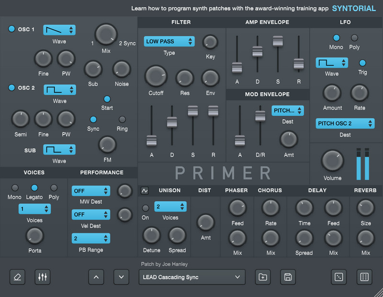Viewport: 383px width, 297px height.
Task: Click the filter Key tracking knob
Action: click(x=210, y=42)
